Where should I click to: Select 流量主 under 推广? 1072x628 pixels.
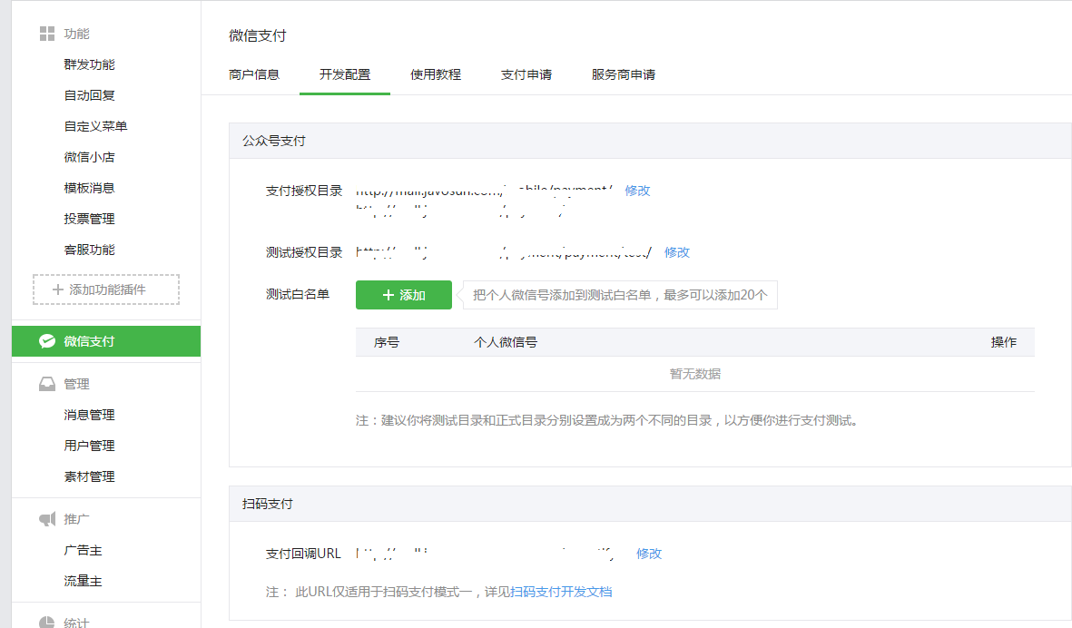click(83, 581)
